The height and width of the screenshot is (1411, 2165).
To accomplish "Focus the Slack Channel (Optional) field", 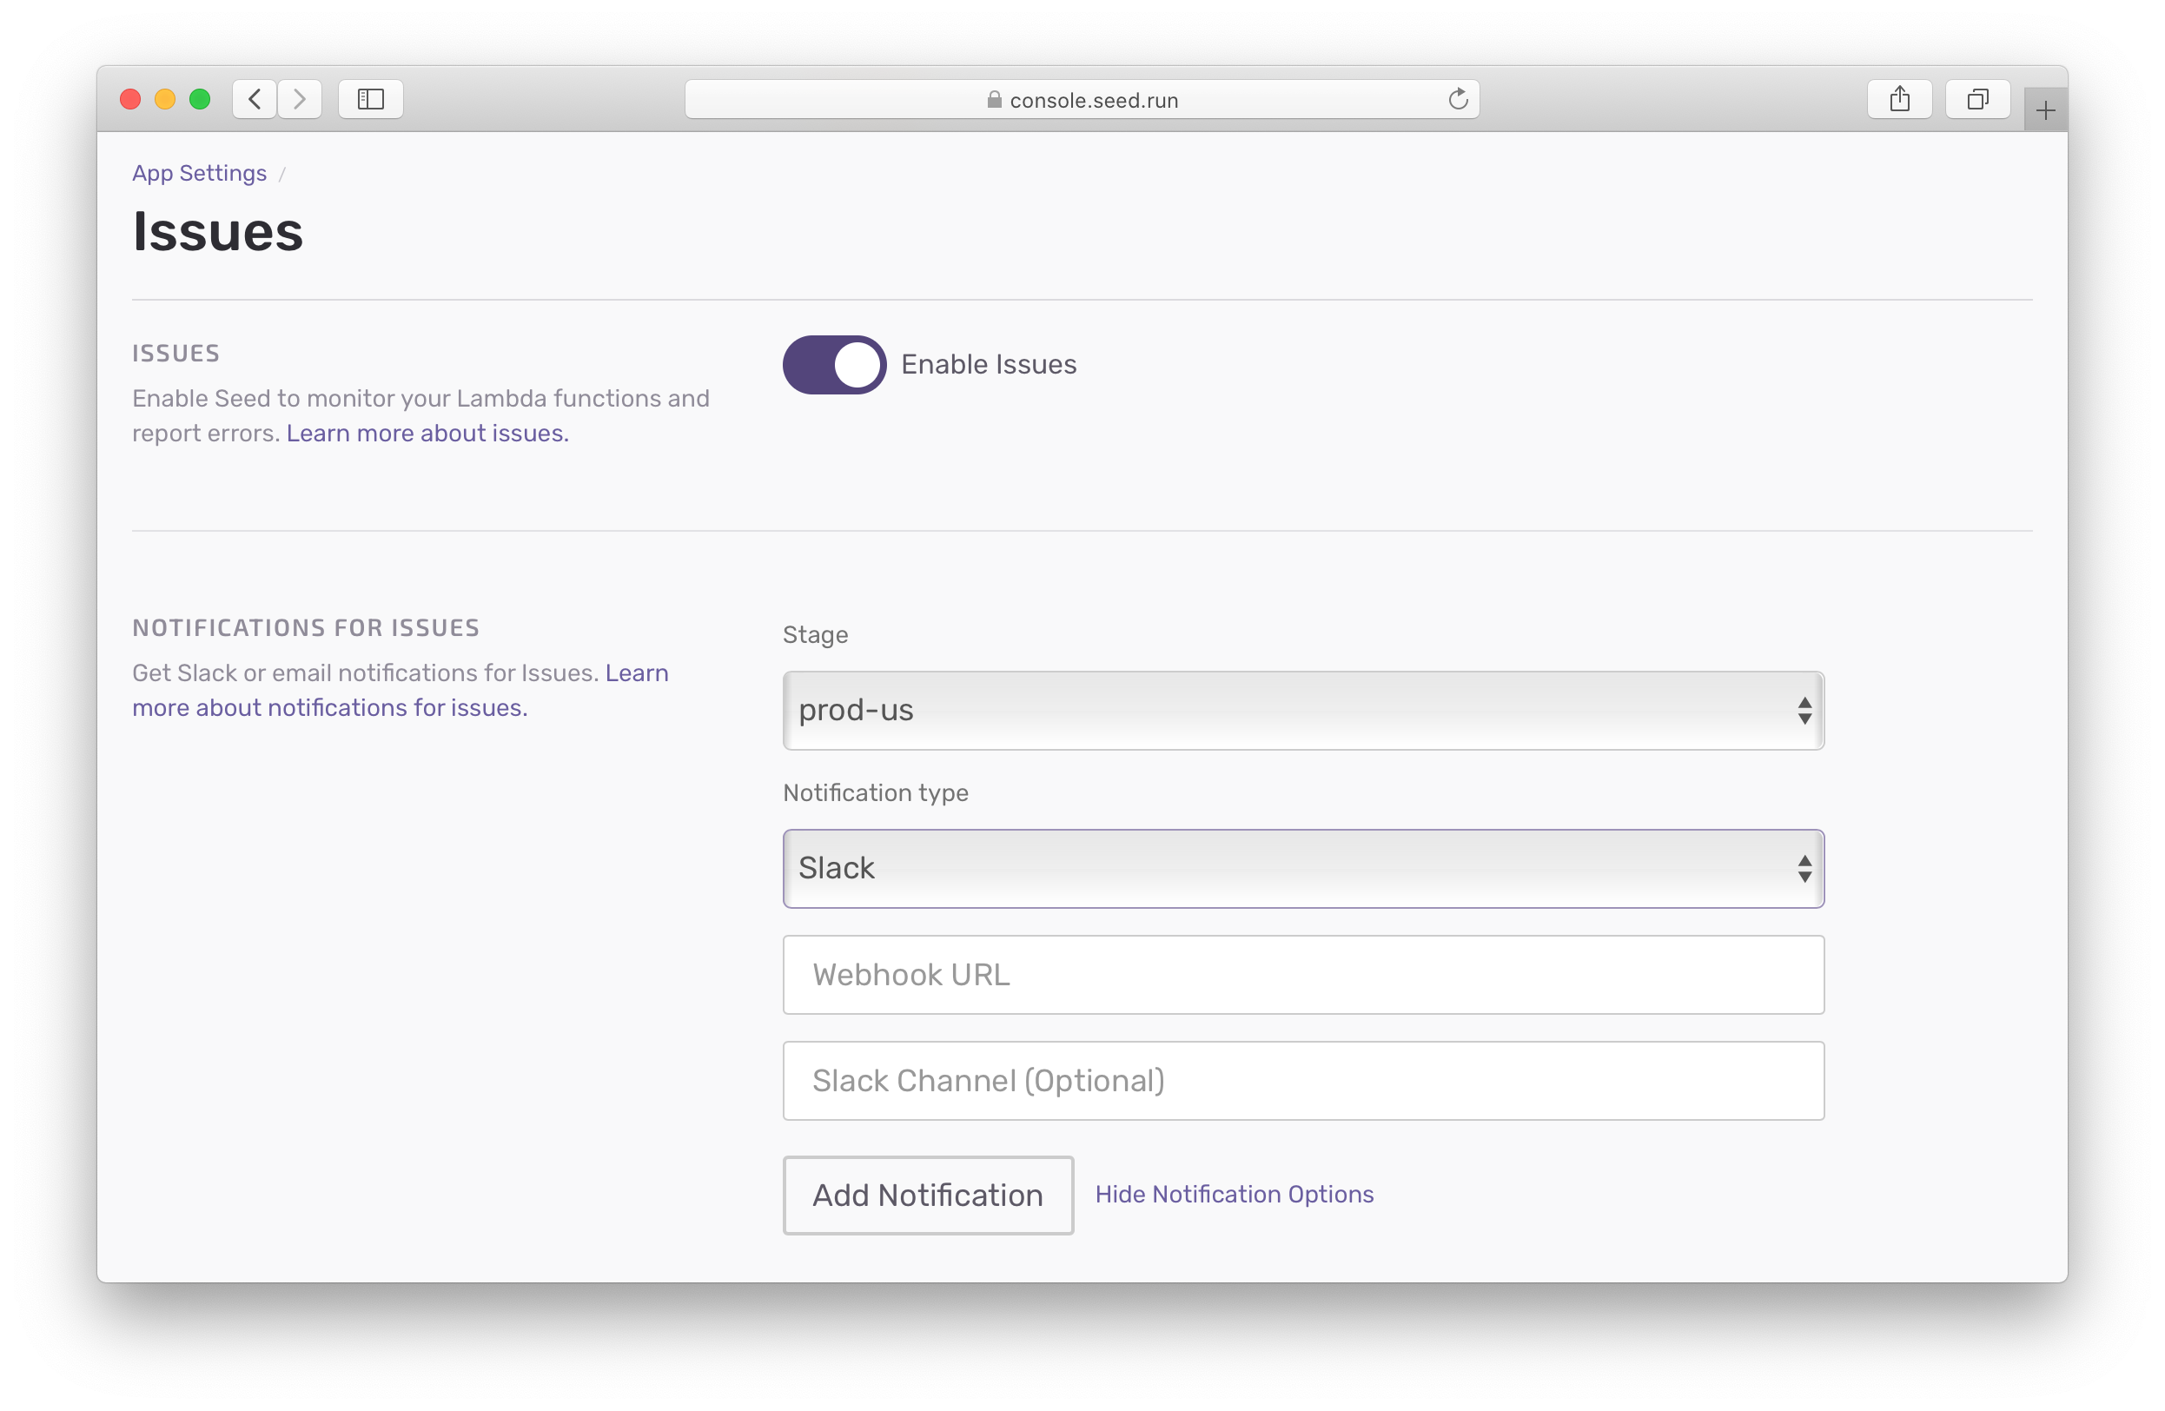I will [1302, 1081].
